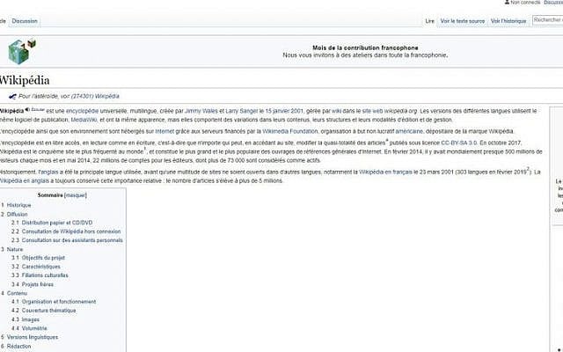Click the user icon beside Non connecté
This screenshot has height=352, width=563.
(x=507, y=2)
